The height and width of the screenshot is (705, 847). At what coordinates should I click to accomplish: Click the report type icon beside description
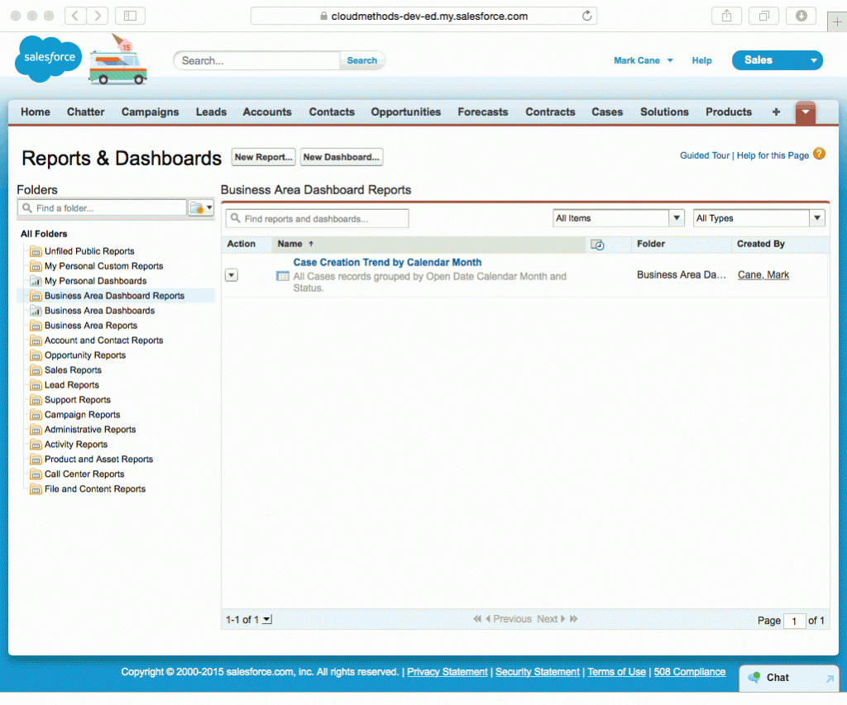283,276
